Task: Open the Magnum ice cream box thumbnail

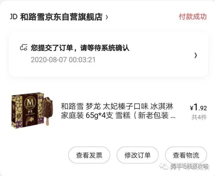Action: 32,111
